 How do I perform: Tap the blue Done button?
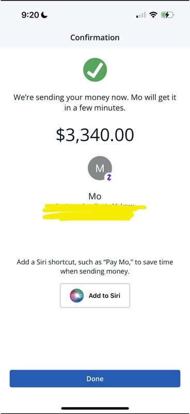point(95,379)
